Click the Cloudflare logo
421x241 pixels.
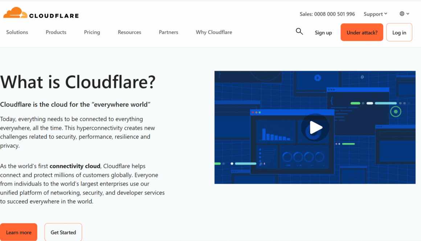[x=41, y=13]
